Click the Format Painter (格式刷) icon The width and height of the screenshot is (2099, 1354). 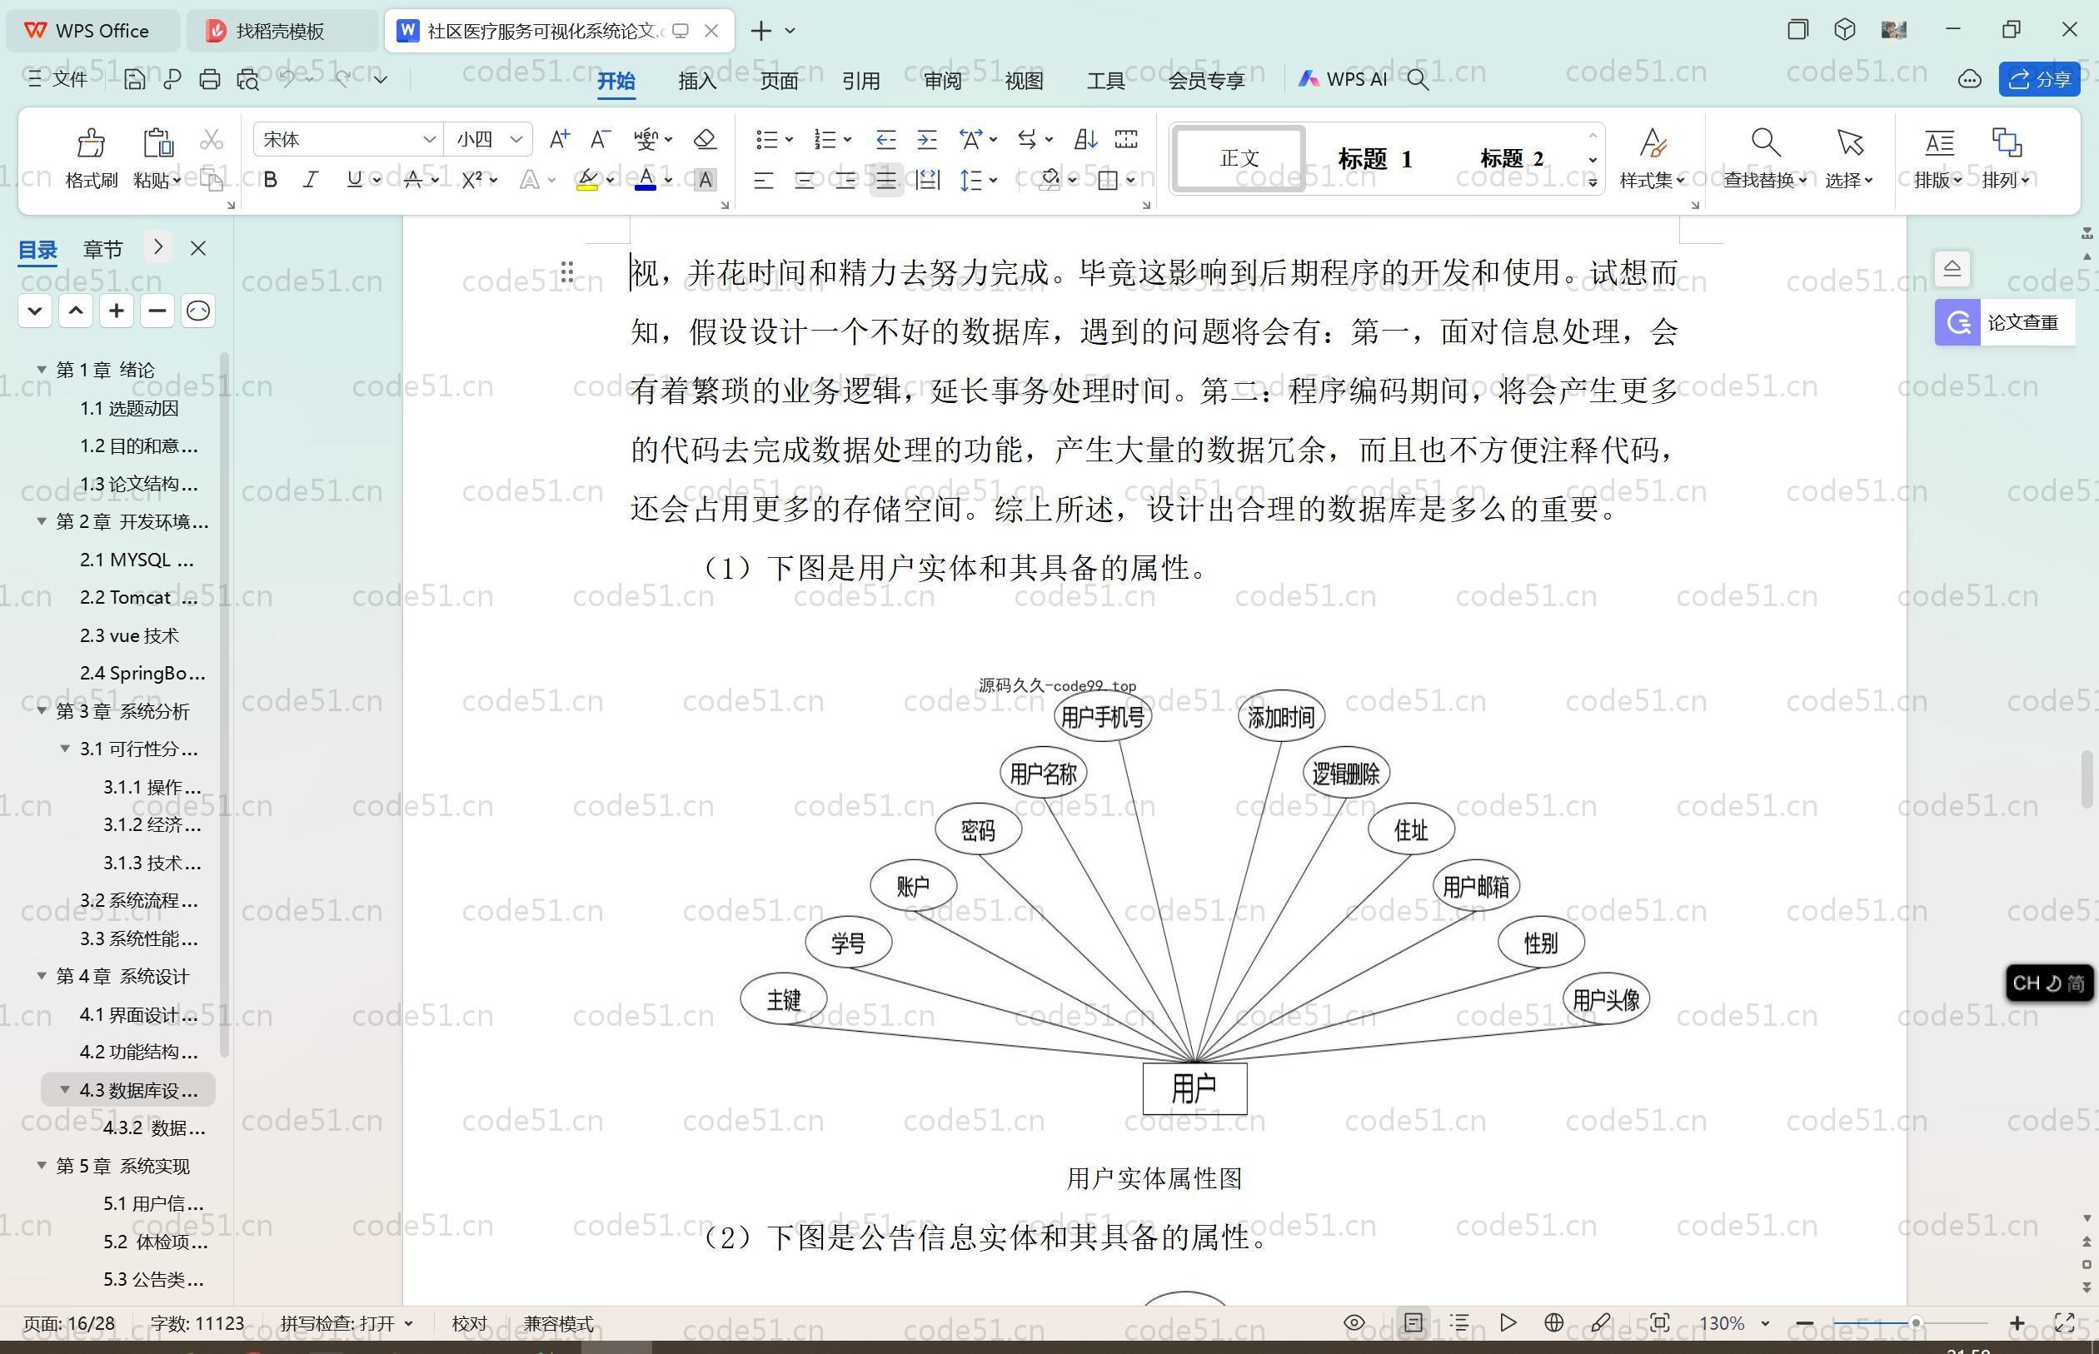pos(92,142)
